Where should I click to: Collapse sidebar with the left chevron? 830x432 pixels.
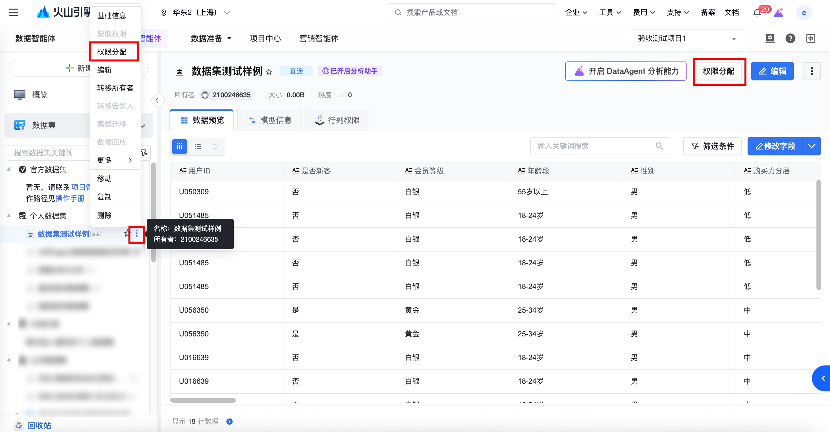157,100
